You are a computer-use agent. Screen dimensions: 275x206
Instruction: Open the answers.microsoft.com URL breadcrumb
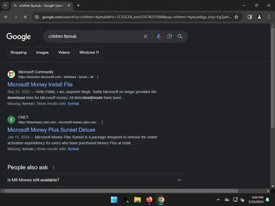[x=56, y=77]
